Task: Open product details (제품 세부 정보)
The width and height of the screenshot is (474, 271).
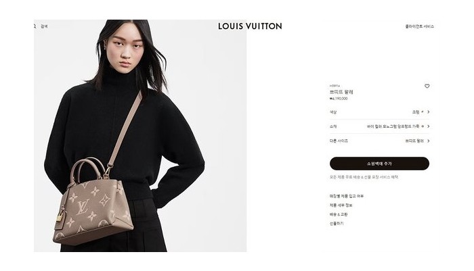Action: coord(341,205)
